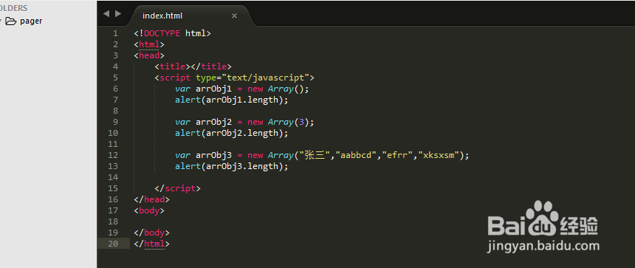The height and width of the screenshot is (268, 635).
Task: Close the index.html tab
Action: (x=234, y=16)
